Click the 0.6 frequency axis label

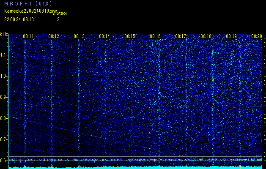(x=4, y=161)
